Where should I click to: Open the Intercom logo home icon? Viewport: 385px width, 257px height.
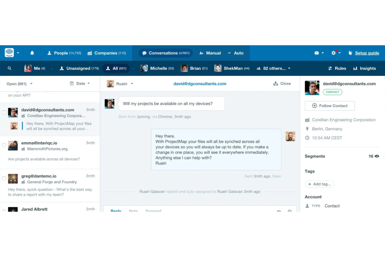coord(9,53)
